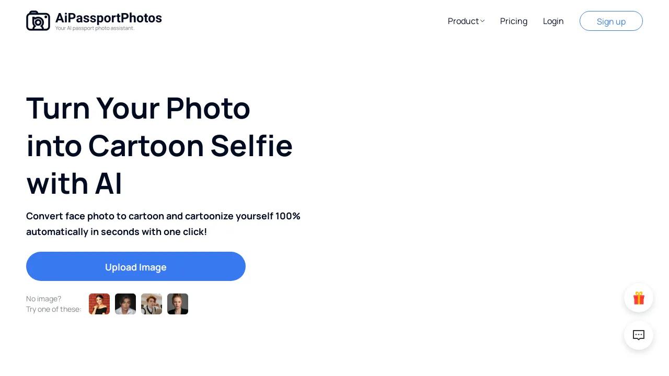Click the Login link
669x376 pixels.
coord(553,21)
